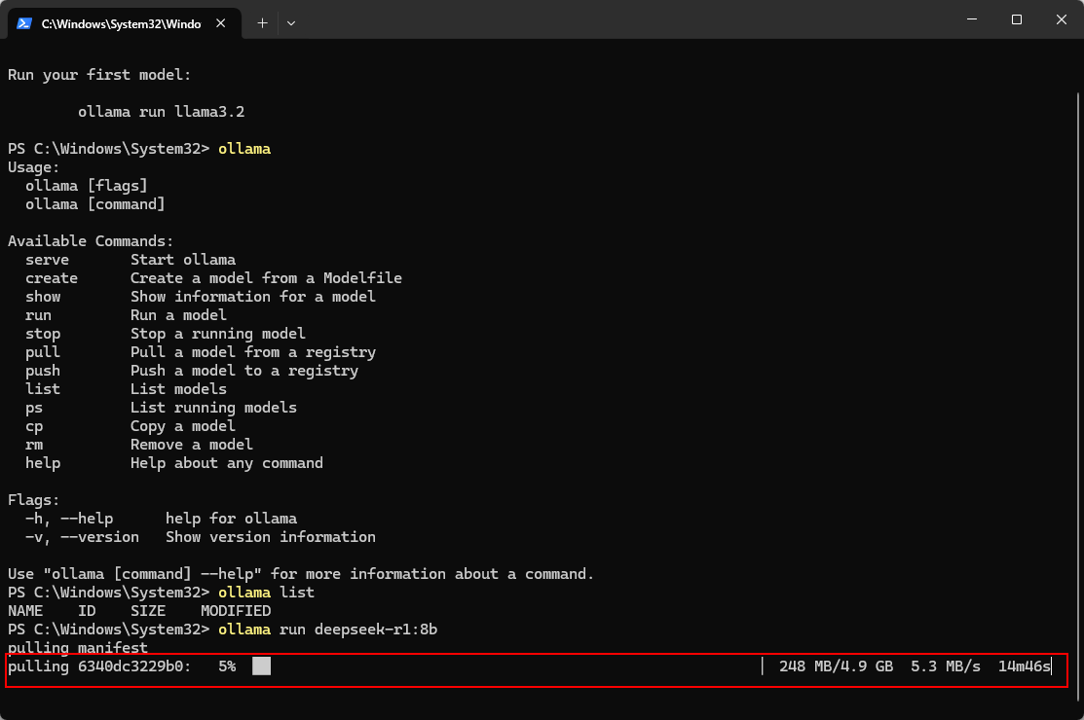Click the '5.3 MB/s' download speed
This screenshot has height=720, width=1084.
(945, 666)
